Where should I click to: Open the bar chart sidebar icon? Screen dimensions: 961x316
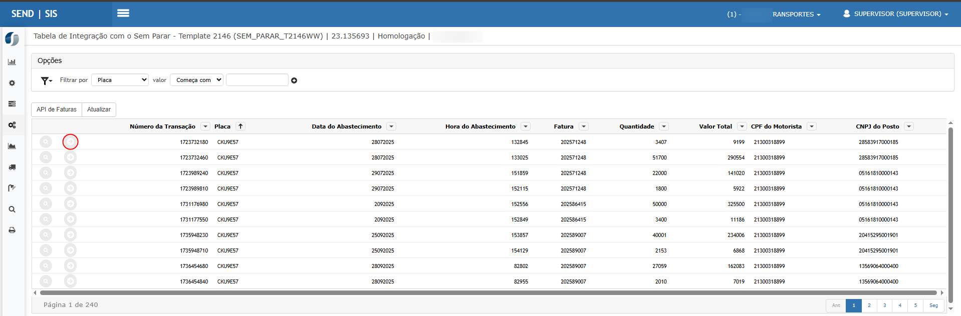[x=12, y=62]
